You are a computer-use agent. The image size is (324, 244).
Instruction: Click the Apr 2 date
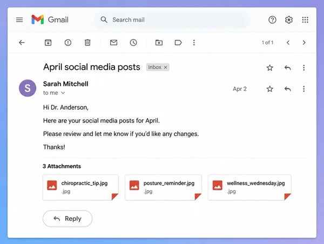click(x=240, y=89)
